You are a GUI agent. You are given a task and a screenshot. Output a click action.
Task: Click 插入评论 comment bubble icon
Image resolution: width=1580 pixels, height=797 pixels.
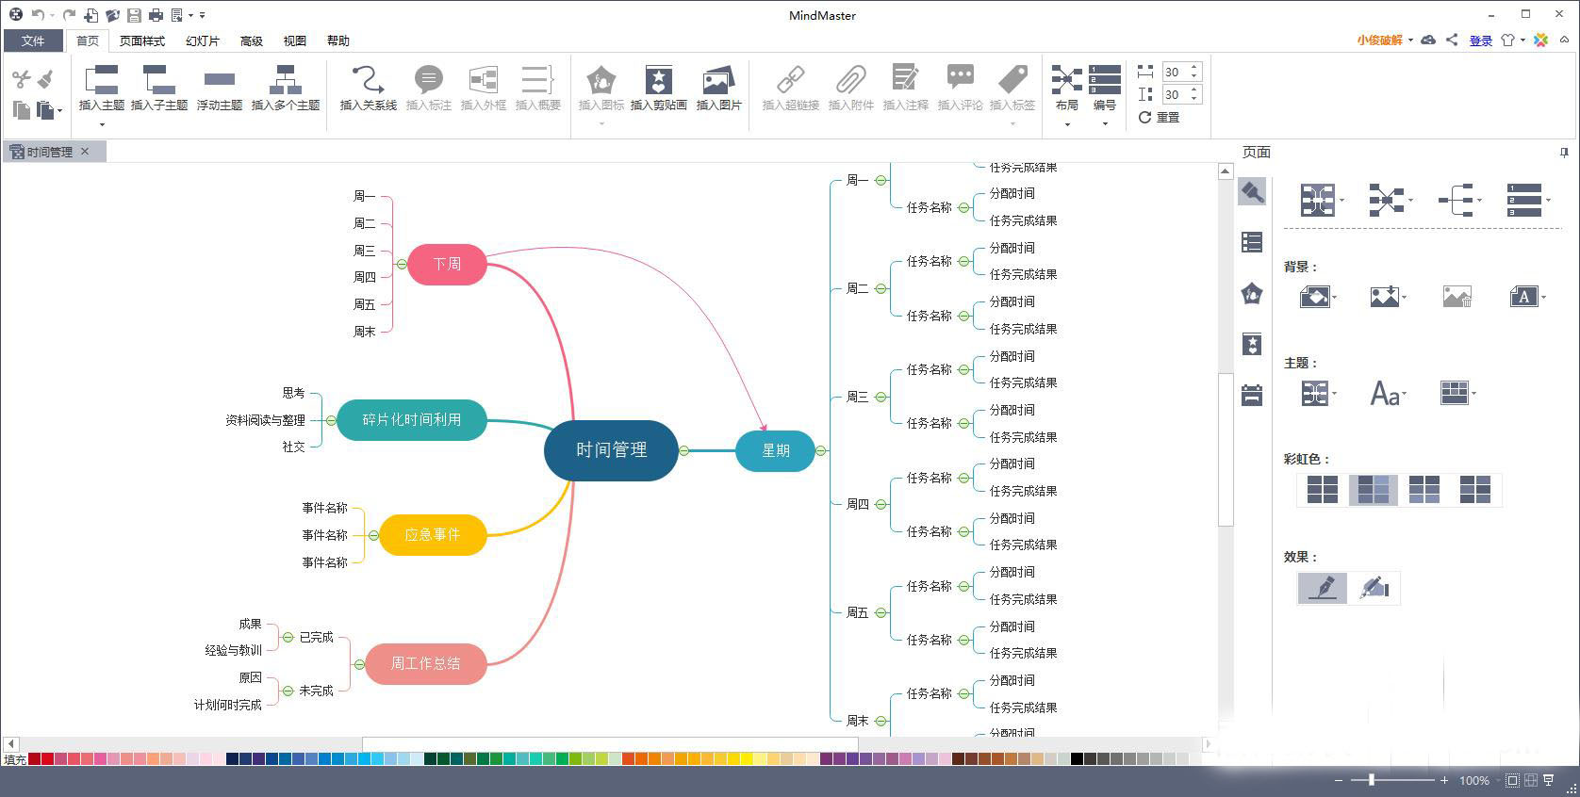pyautogui.click(x=960, y=78)
